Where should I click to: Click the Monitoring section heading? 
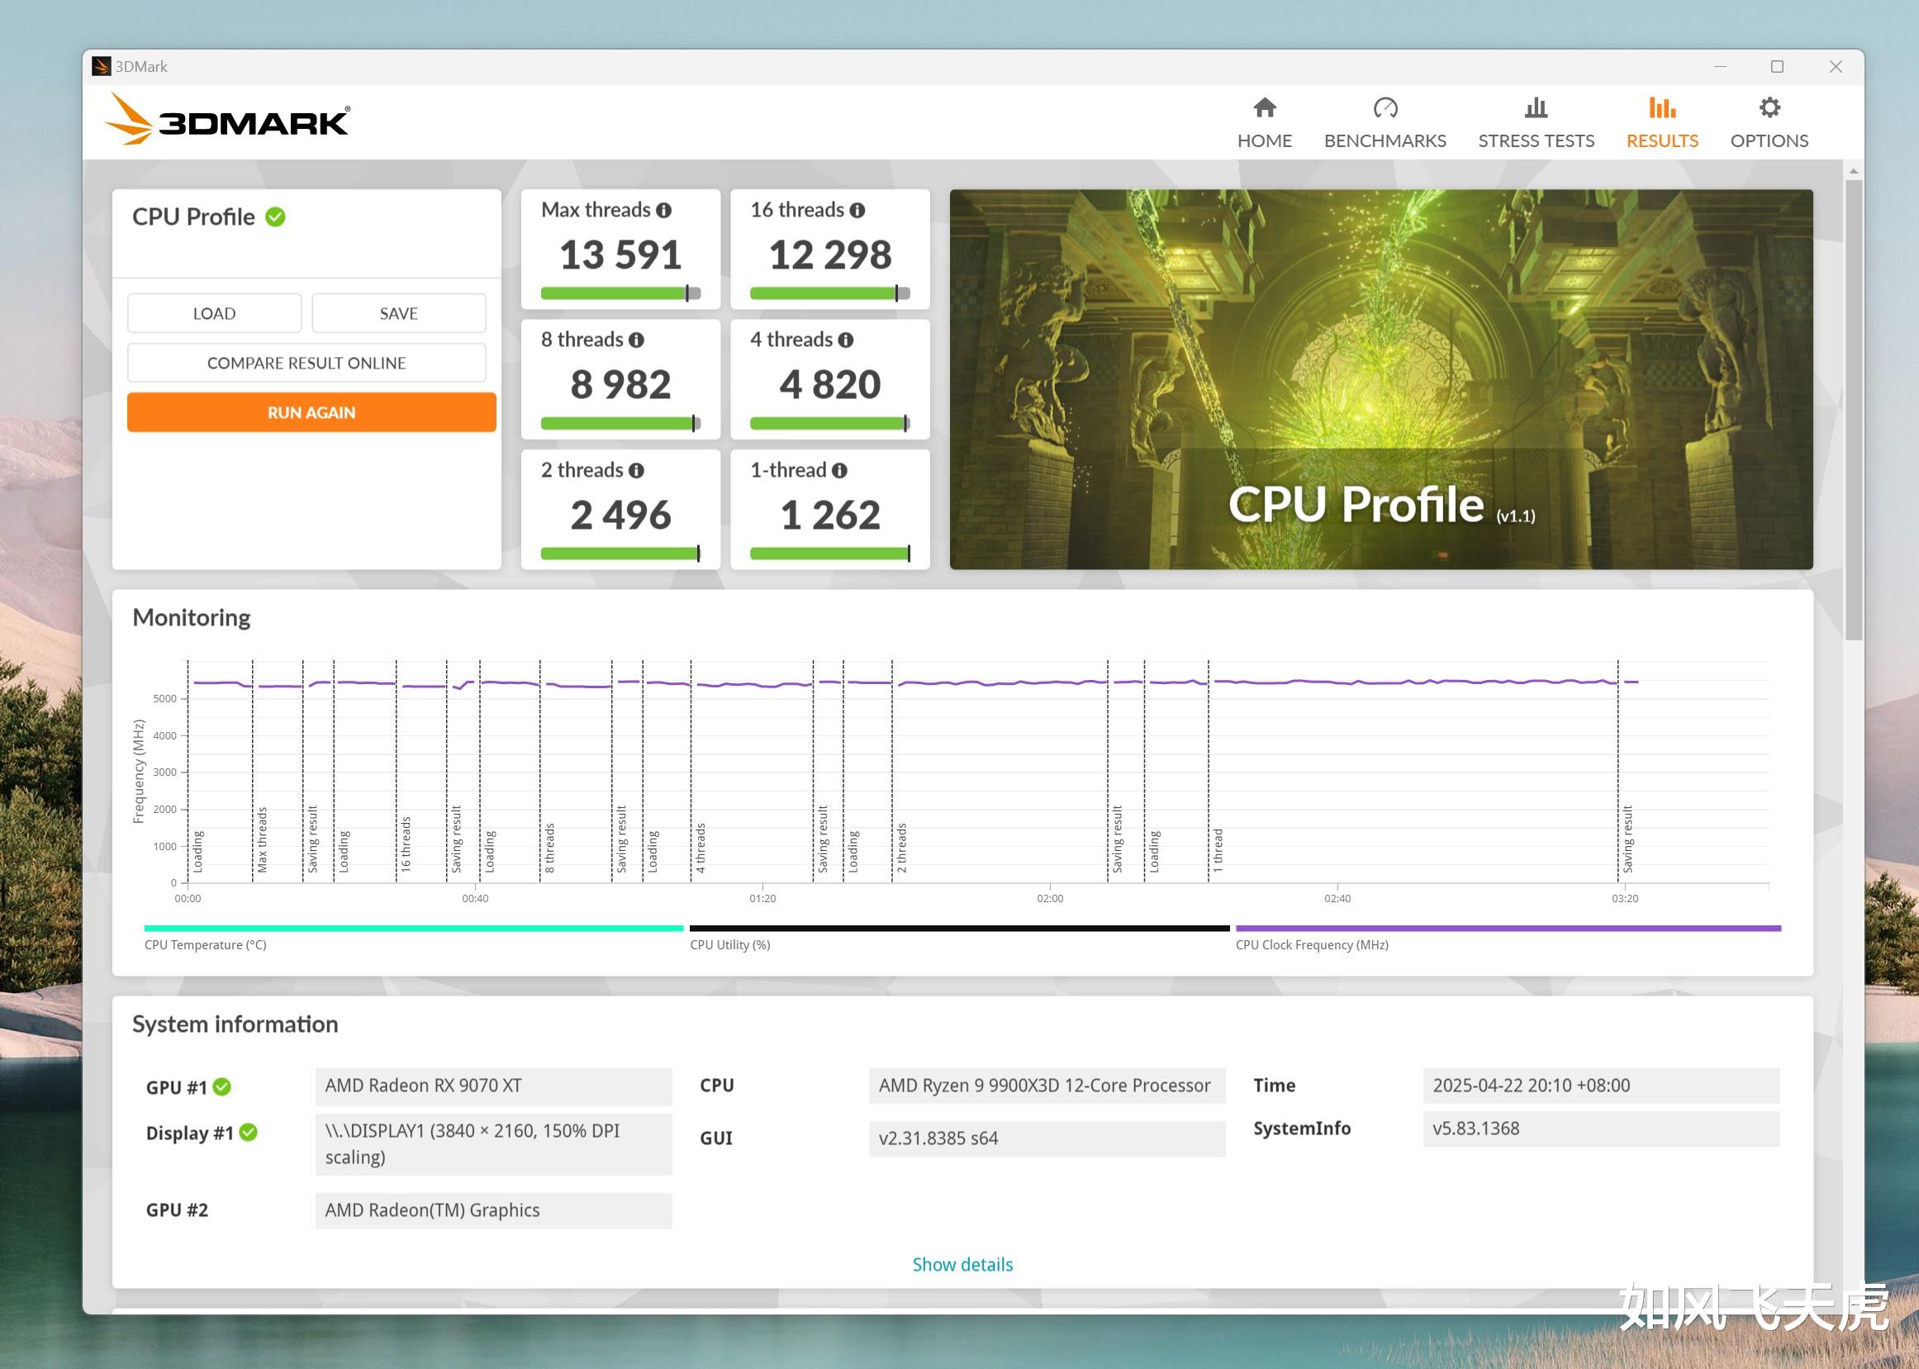[x=192, y=618]
